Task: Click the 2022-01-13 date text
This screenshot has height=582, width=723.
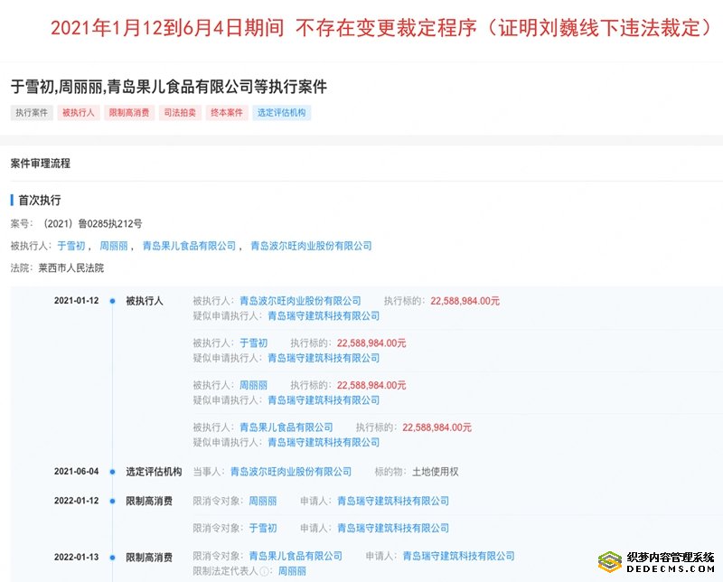Action: pyautogui.click(x=77, y=557)
